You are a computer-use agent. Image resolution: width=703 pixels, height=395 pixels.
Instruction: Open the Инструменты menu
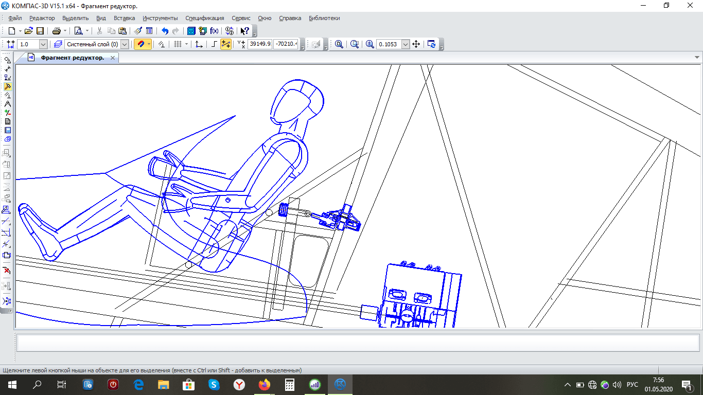(x=160, y=18)
